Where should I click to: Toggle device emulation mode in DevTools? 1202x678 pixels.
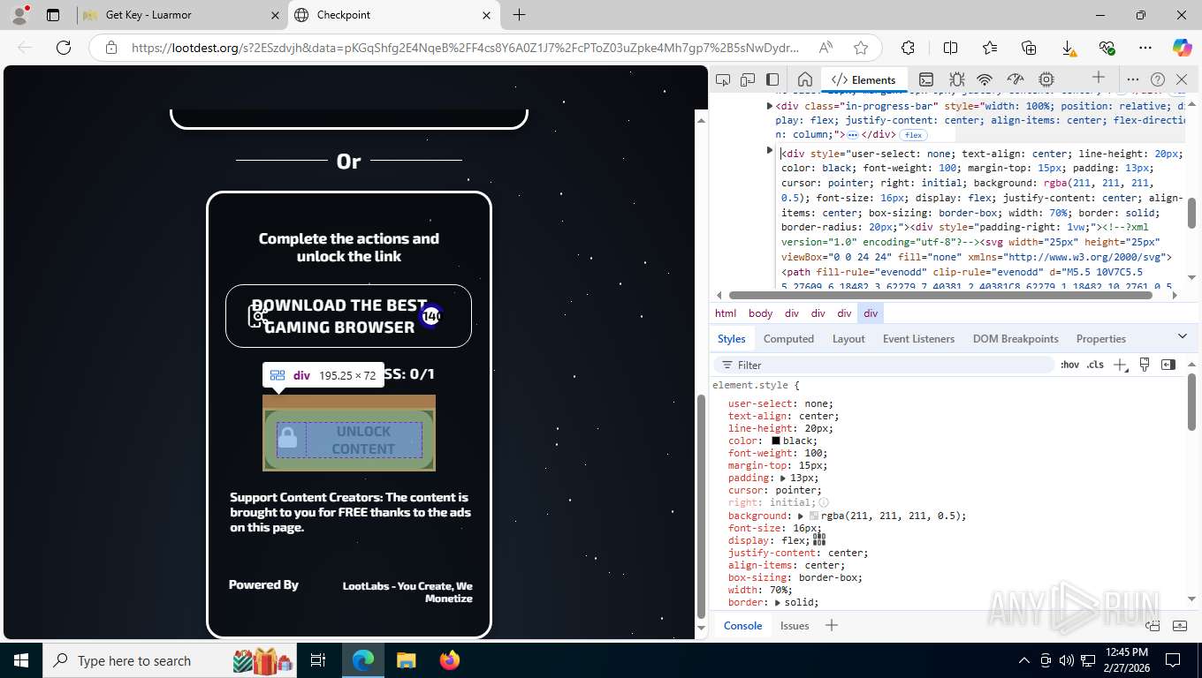point(748,79)
